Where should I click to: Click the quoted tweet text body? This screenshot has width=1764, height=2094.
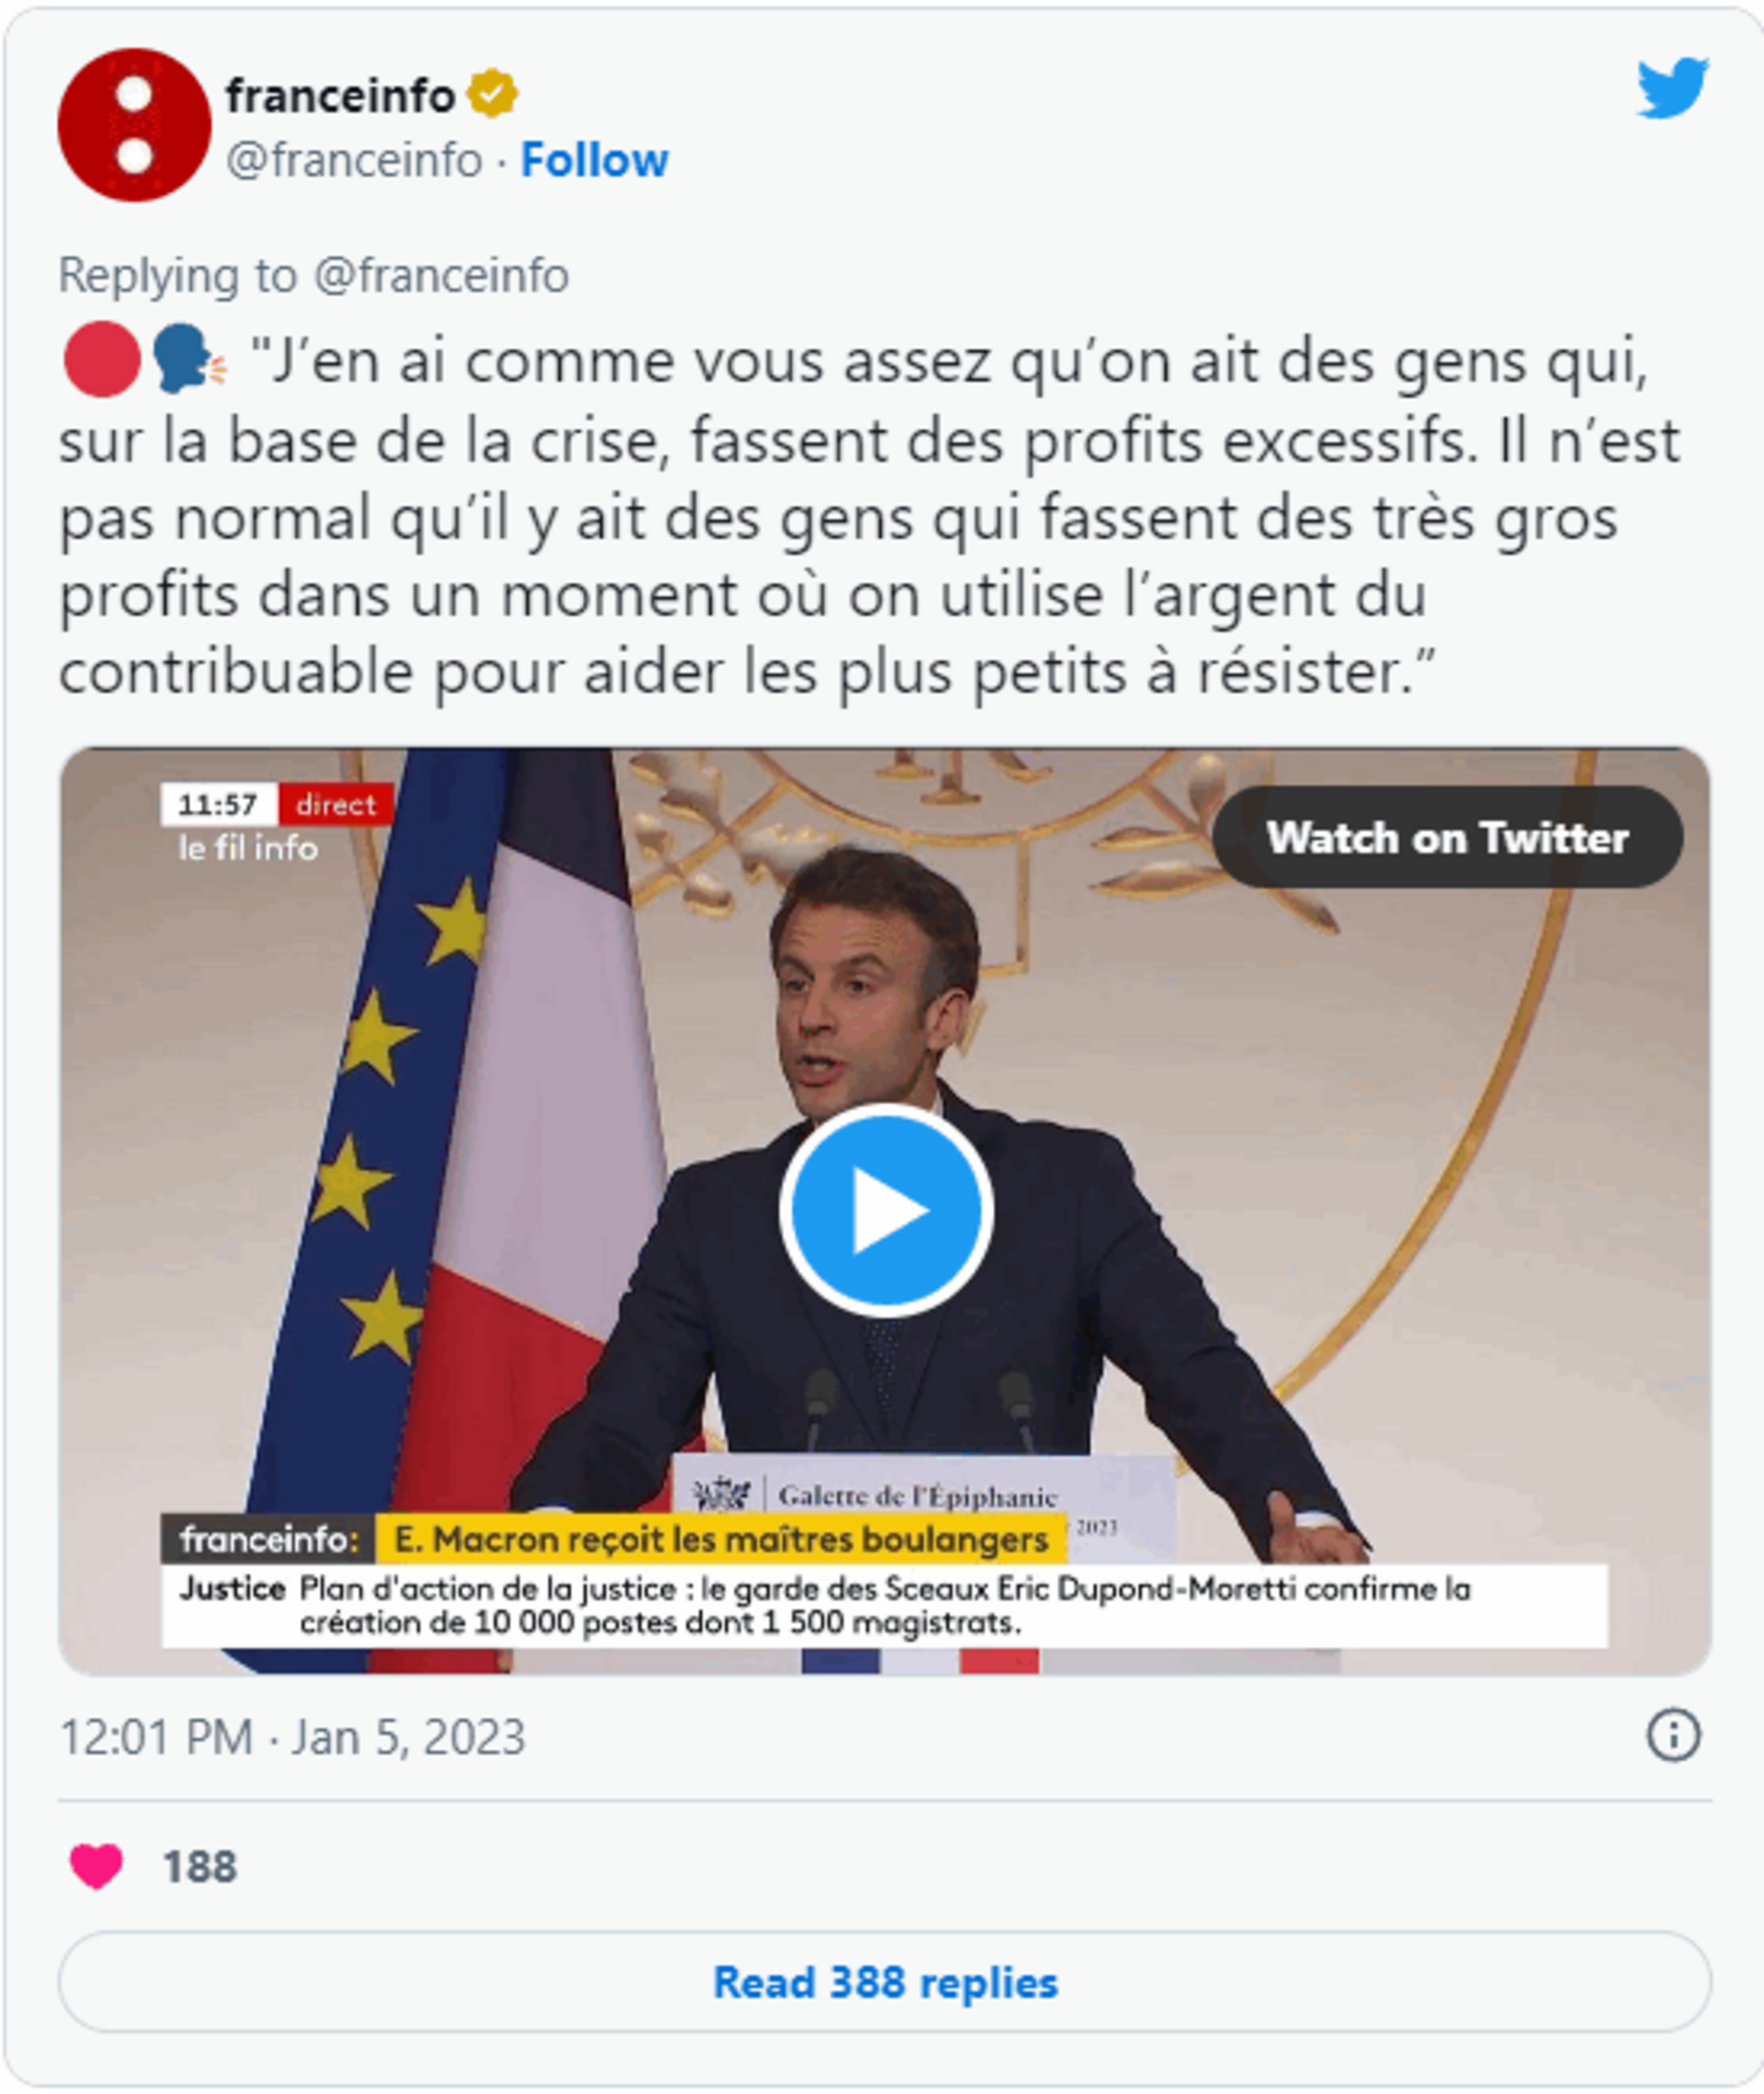click(x=869, y=516)
